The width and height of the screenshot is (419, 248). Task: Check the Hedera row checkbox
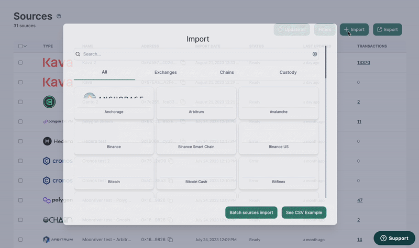pyautogui.click(x=20, y=141)
